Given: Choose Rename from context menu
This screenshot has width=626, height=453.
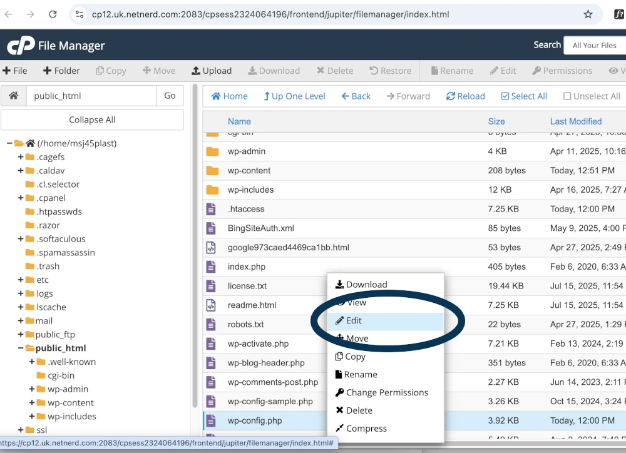Looking at the screenshot, I should (x=385, y=374).
